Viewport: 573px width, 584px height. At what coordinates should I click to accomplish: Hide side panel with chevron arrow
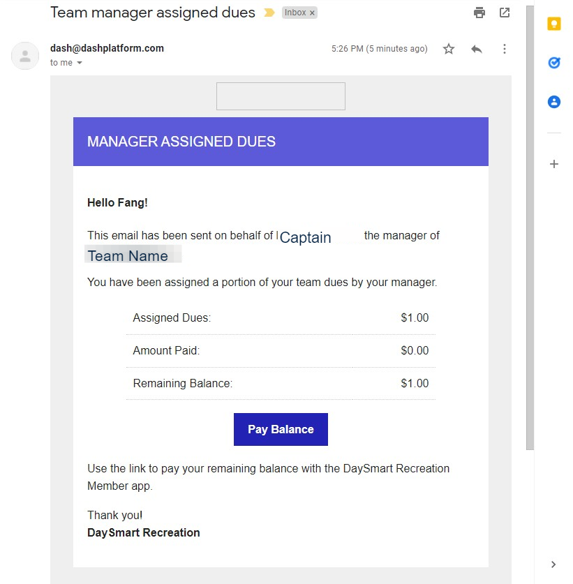tap(553, 564)
